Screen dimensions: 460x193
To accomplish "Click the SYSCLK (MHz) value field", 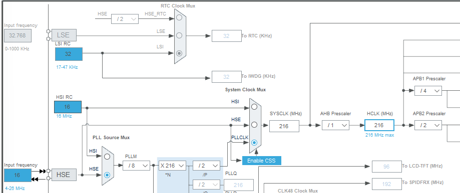I will point(284,126).
